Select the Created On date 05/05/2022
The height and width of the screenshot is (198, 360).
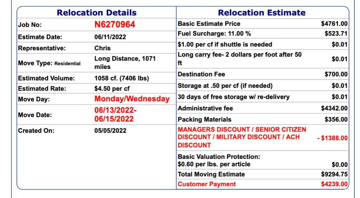click(110, 131)
